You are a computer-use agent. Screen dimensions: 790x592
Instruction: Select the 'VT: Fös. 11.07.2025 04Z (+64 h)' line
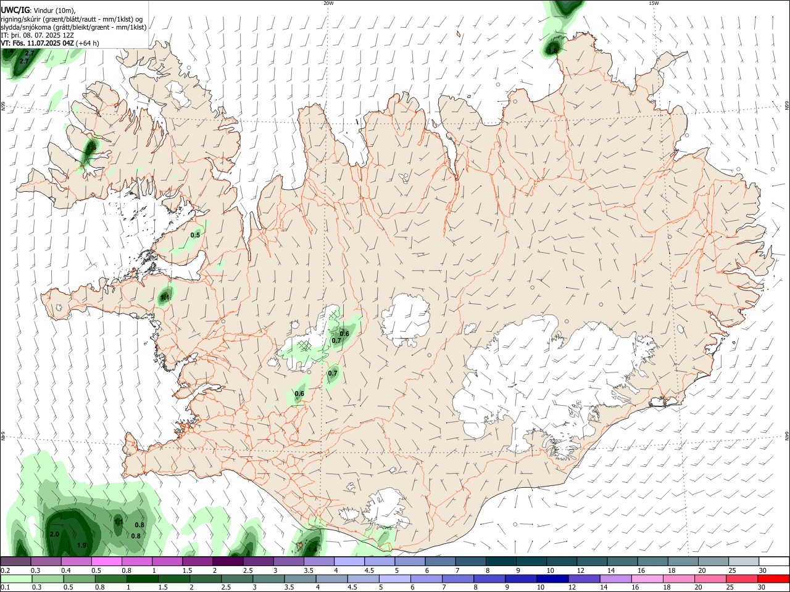click(50, 43)
